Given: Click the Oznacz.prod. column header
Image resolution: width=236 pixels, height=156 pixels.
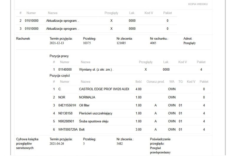Looking at the screenshot, I should [155, 82].
